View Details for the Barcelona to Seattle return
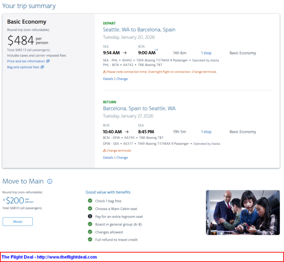Image resolution: width=284 pixels, height=262 pixels. coord(108,157)
